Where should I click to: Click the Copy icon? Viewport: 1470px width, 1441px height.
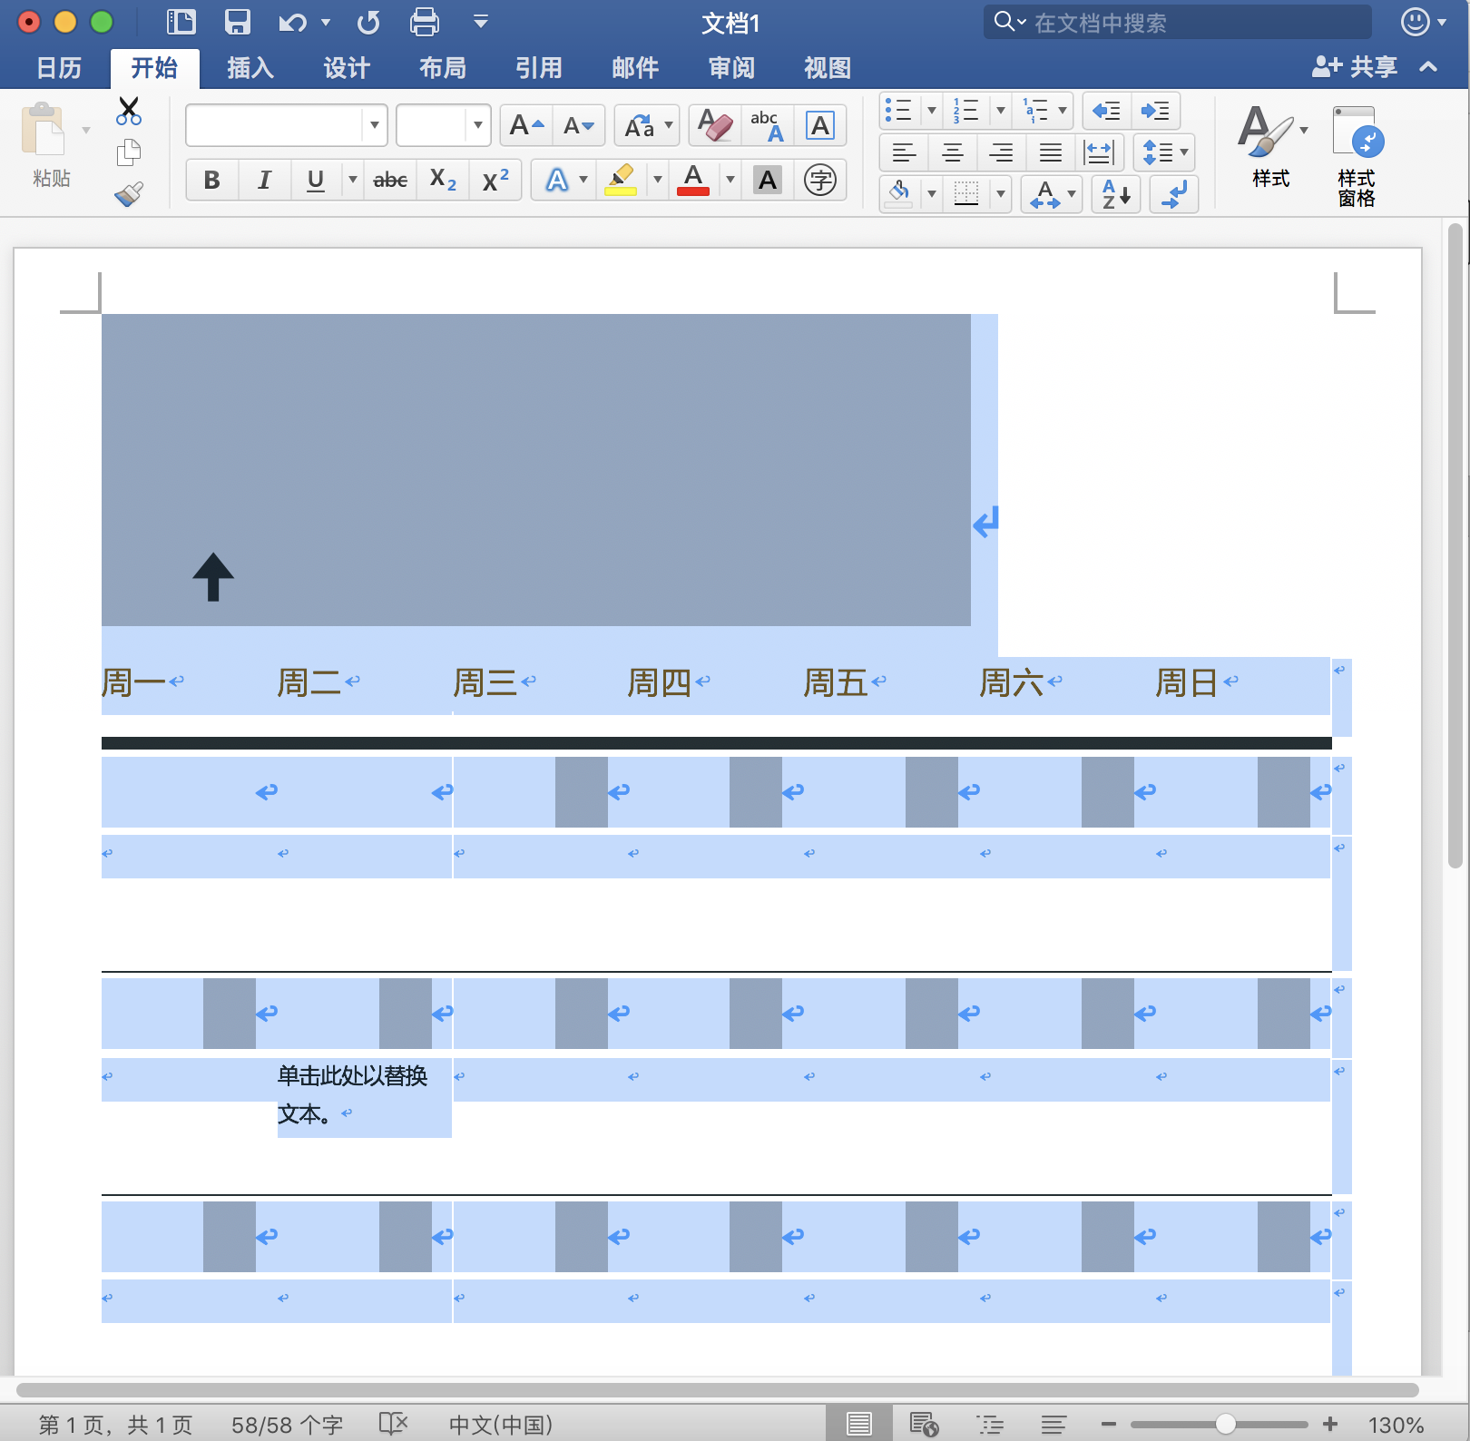[129, 152]
